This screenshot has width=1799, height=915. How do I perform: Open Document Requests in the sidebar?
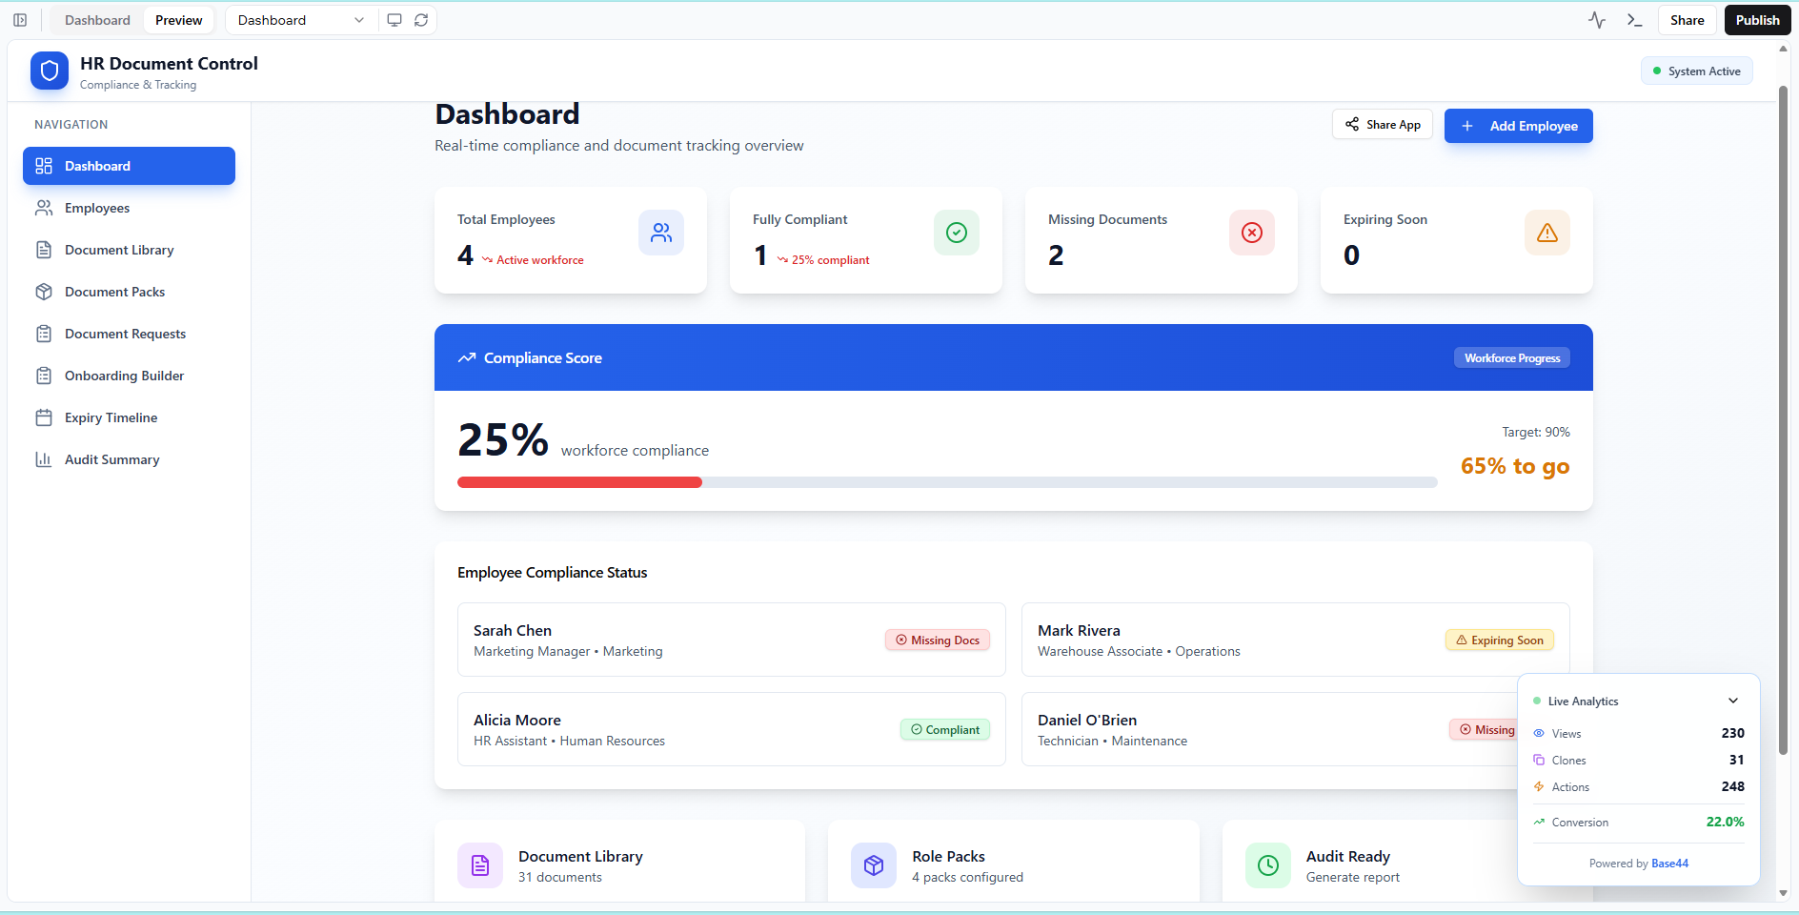point(129,334)
